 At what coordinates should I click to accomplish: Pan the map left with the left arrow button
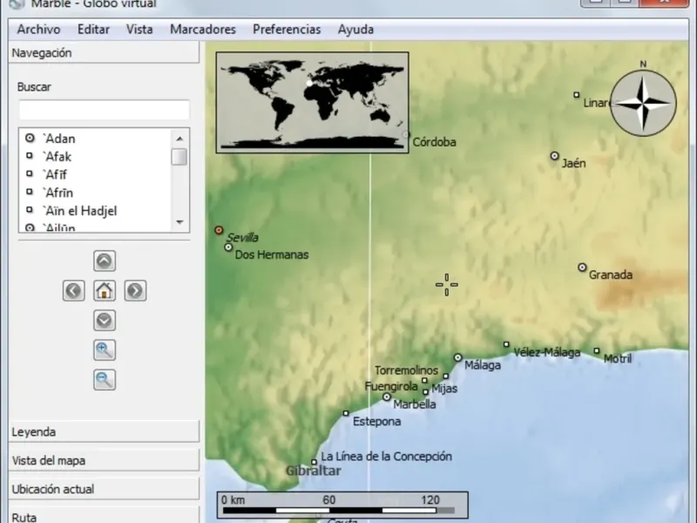tap(74, 291)
